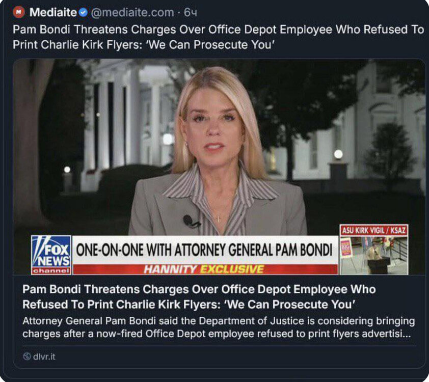
Task: Click the post headline text above the image
Action: pyautogui.click(x=218, y=37)
